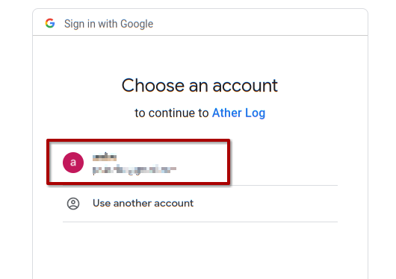Screen dimensions: 396x279
Task: Click the word "another" in the account option
Action: click(x=132, y=204)
